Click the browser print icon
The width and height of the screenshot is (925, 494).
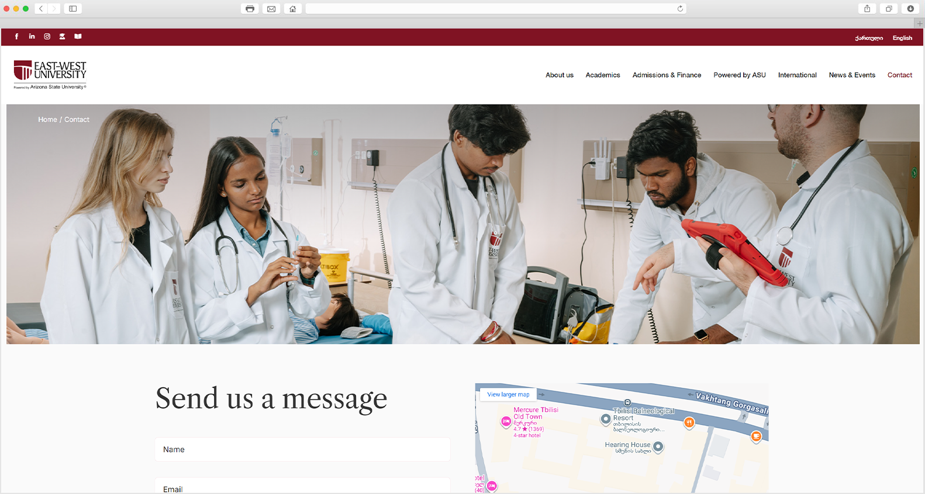[x=250, y=9]
